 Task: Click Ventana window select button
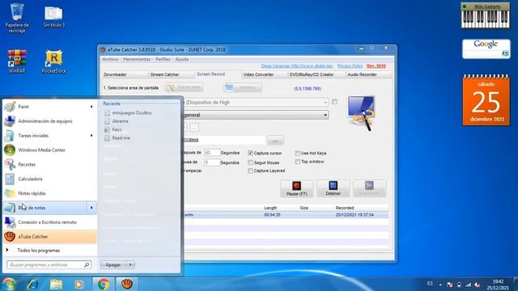[243, 87]
